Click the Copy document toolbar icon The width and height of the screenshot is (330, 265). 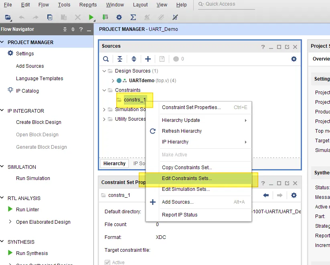(50, 18)
